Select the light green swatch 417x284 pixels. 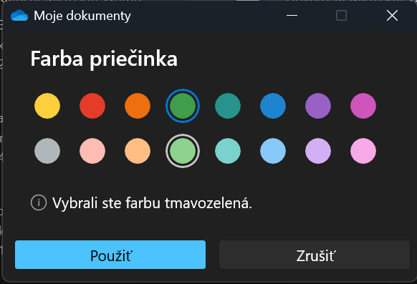click(183, 151)
